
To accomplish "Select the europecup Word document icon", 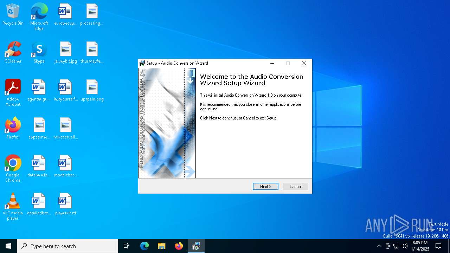I will click(x=65, y=15).
